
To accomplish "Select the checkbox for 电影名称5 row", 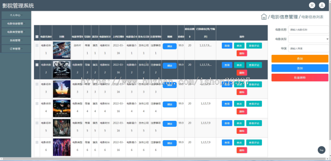I will (37, 123).
